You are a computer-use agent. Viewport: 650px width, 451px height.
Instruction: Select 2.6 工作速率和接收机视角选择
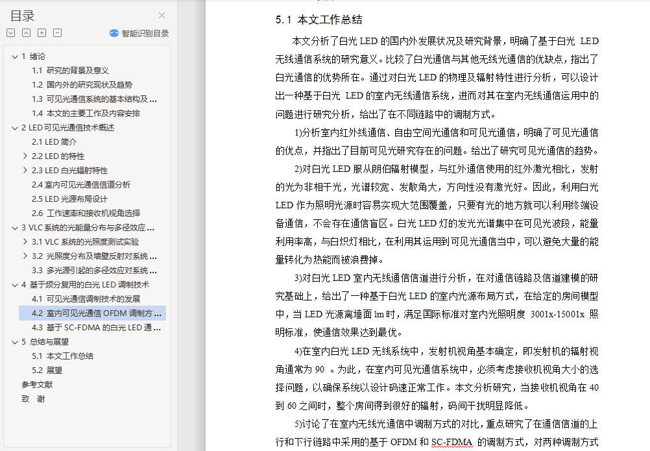(x=86, y=213)
